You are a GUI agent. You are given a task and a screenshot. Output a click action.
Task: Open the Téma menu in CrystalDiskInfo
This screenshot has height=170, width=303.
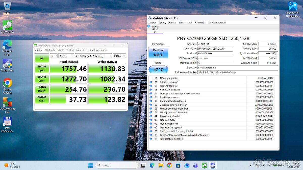coord(182,23)
